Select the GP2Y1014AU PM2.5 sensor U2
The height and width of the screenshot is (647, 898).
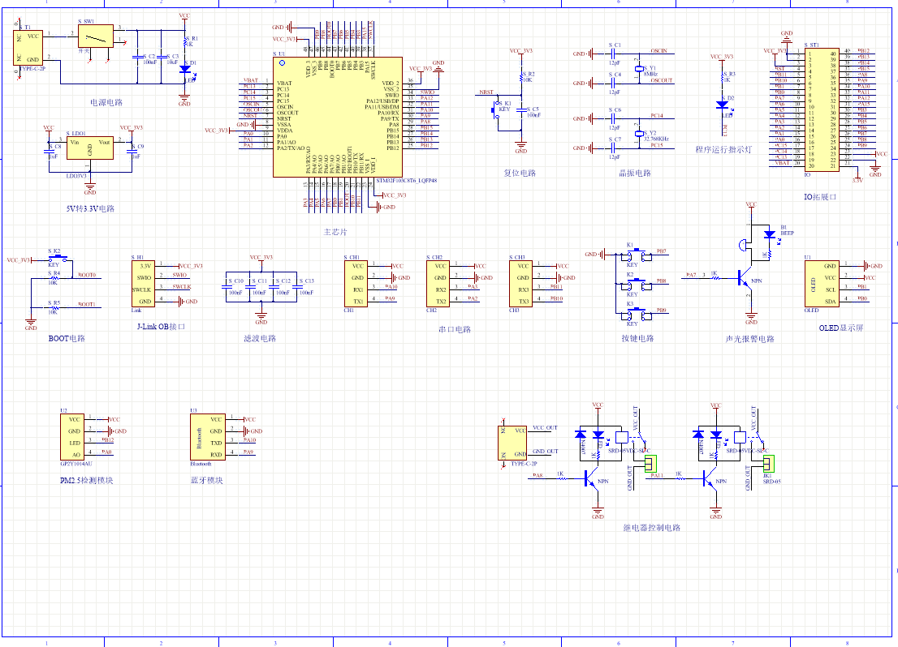point(74,437)
